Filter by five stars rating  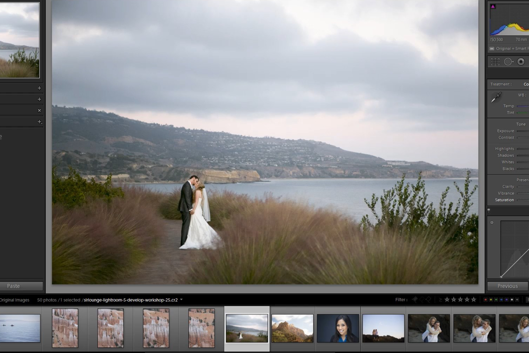click(x=473, y=300)
